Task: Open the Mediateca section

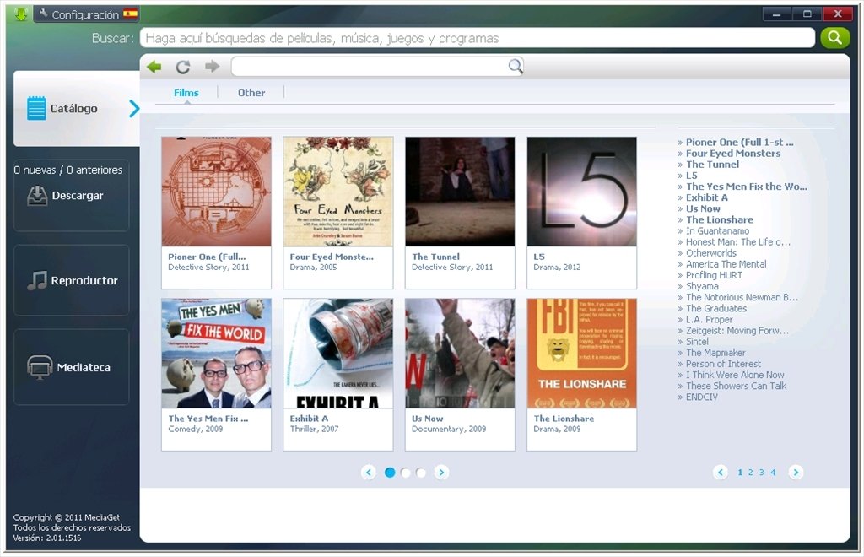Action: (x=72, y=367)
